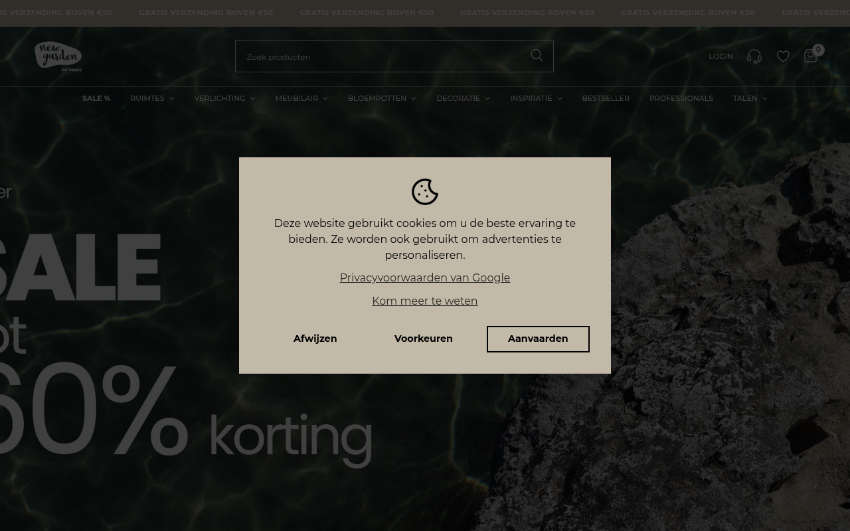The image size is (850, 531).
Task: Accept cookies with Aanvaarden button
Action: click(x=538, y=339)
